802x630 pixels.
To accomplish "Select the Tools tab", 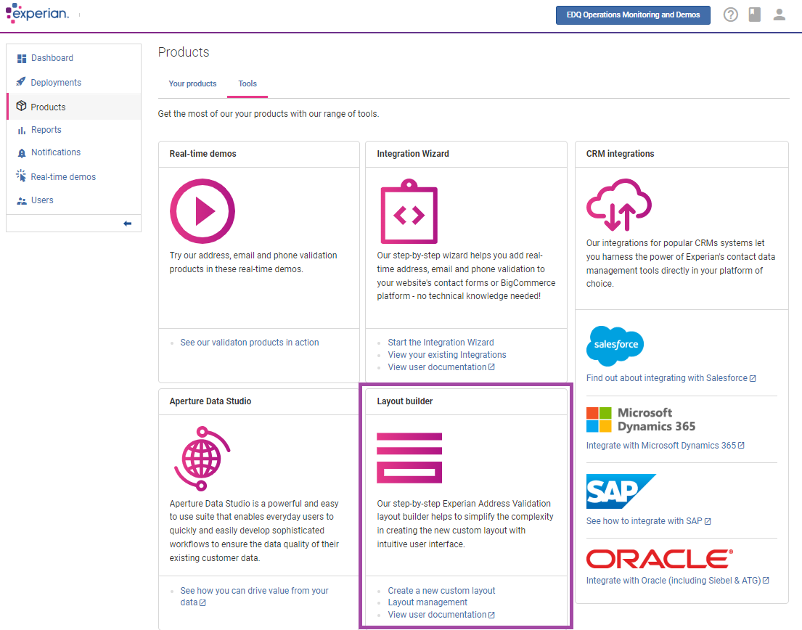I will pos(247,83).
